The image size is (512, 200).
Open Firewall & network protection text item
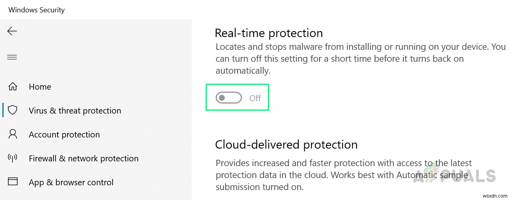[x=83, y=159]
